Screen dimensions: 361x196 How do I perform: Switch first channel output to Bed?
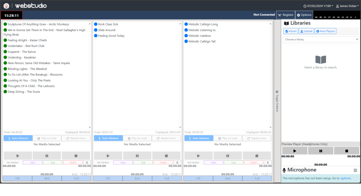point(47,178)
